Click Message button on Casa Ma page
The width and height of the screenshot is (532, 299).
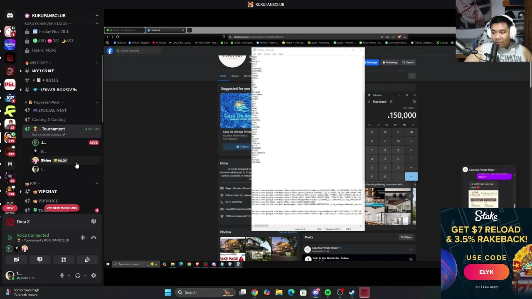371,62
